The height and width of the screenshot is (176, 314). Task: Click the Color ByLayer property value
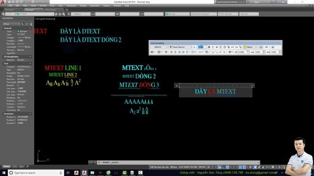(24, 31)
